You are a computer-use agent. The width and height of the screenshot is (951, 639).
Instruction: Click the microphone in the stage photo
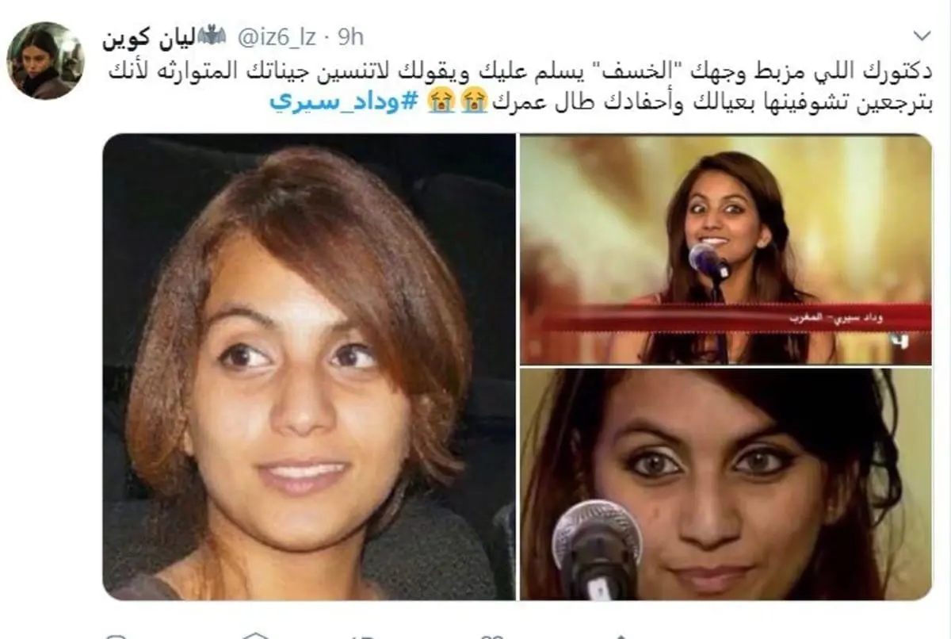[707, 261]
